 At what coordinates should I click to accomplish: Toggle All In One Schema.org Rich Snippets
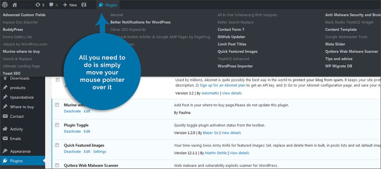point(247,15)
